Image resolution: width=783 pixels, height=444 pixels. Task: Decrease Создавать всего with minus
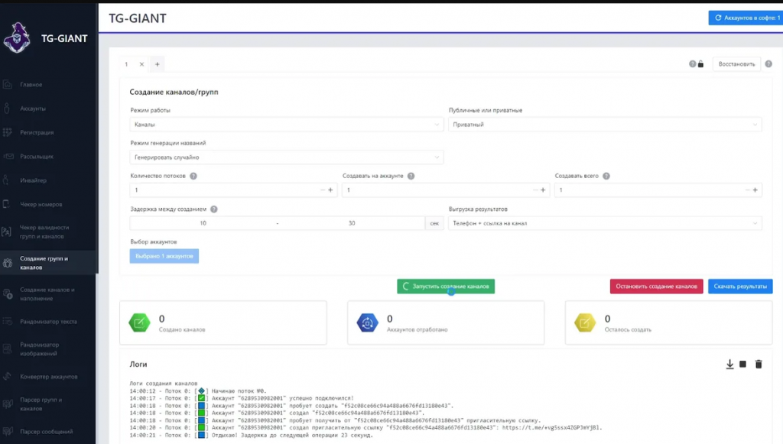[748, 190]
